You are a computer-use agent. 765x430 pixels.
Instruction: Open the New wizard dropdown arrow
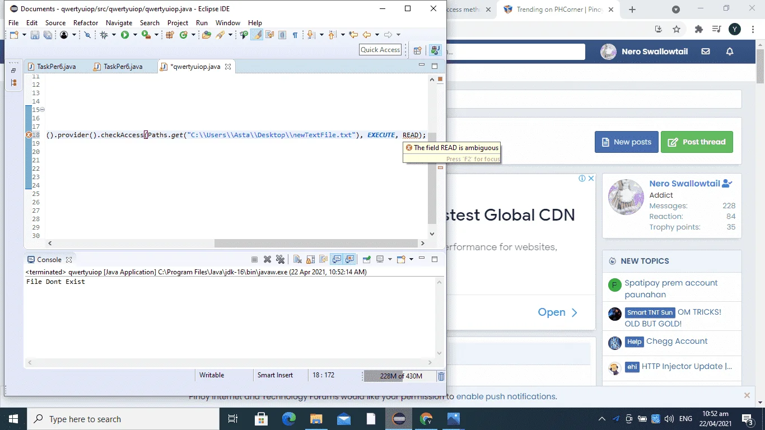coord(24,35)
